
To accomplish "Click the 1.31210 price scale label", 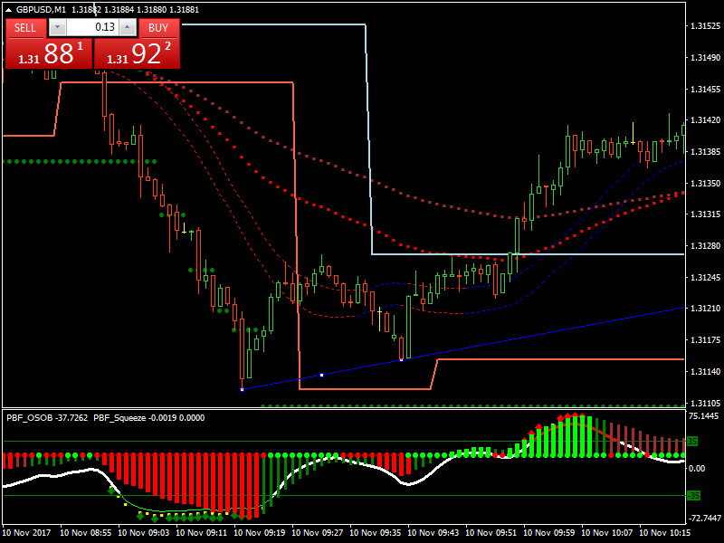I will (x=705, y=309).
